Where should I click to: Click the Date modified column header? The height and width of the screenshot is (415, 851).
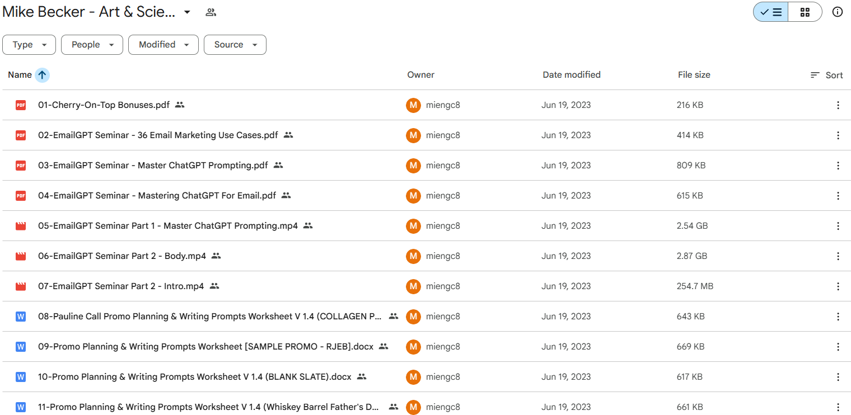coord(571,75)
